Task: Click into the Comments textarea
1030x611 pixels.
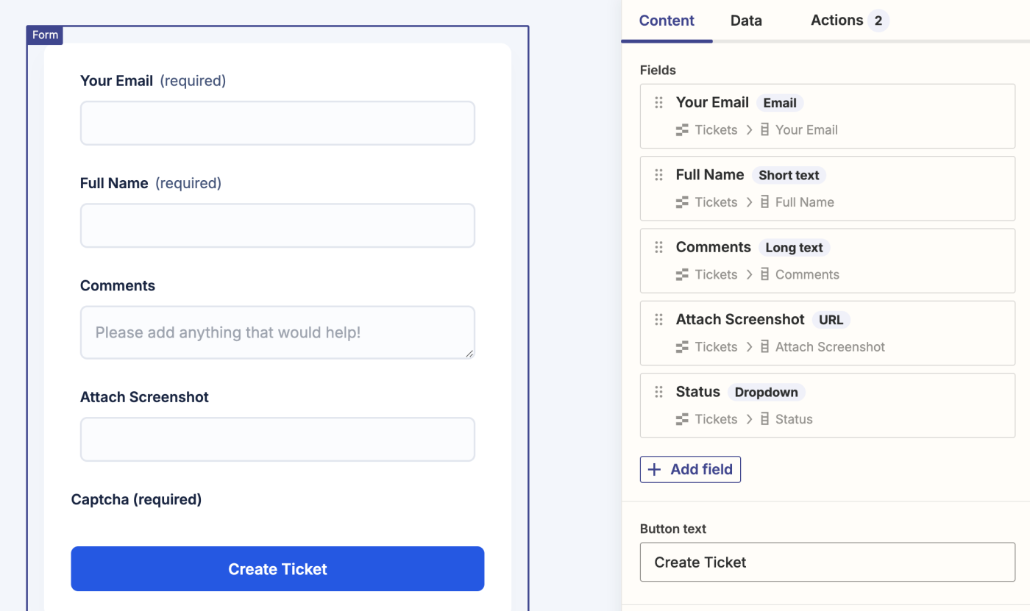Action: coord(277,332)
